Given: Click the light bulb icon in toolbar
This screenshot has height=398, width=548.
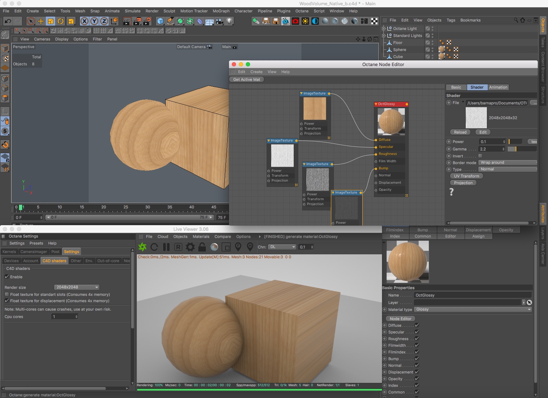Looking at the screenshot, I should click(229, 21).
